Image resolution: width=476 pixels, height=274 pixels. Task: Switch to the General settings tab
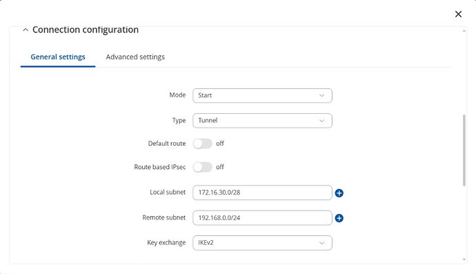(x=58, y=57)
